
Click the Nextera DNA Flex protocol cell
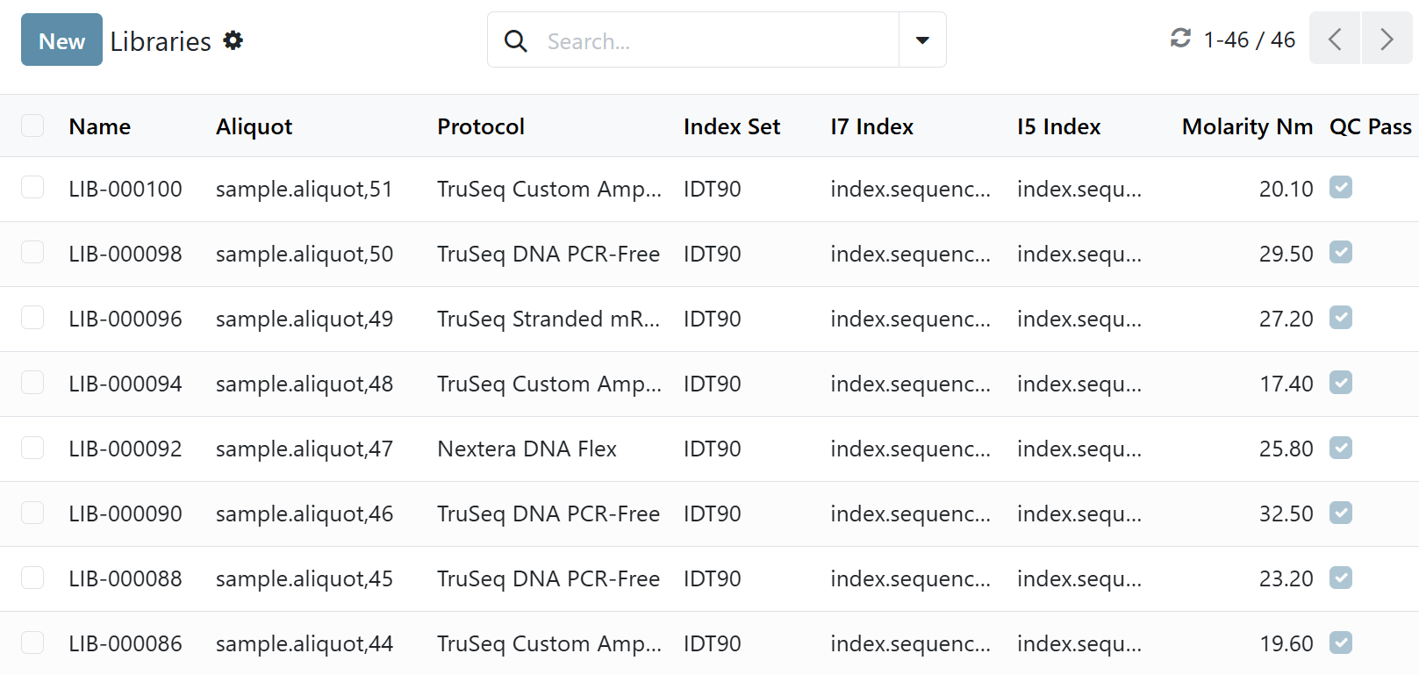(x=527, y=449)
